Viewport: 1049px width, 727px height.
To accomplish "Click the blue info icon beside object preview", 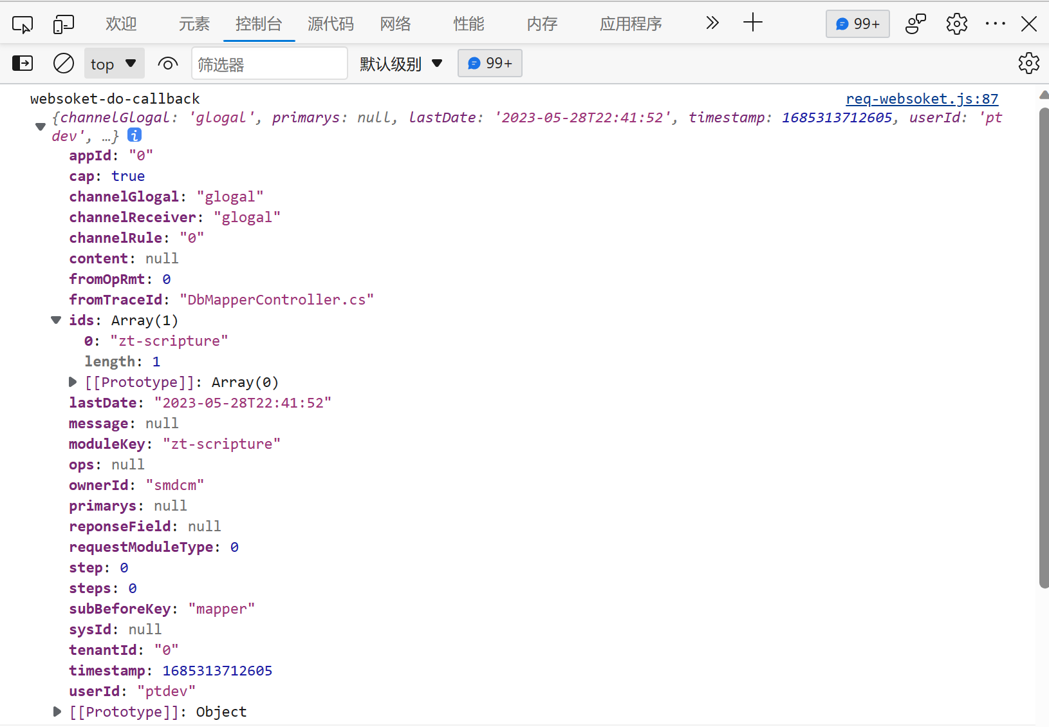I will (134, 135).
